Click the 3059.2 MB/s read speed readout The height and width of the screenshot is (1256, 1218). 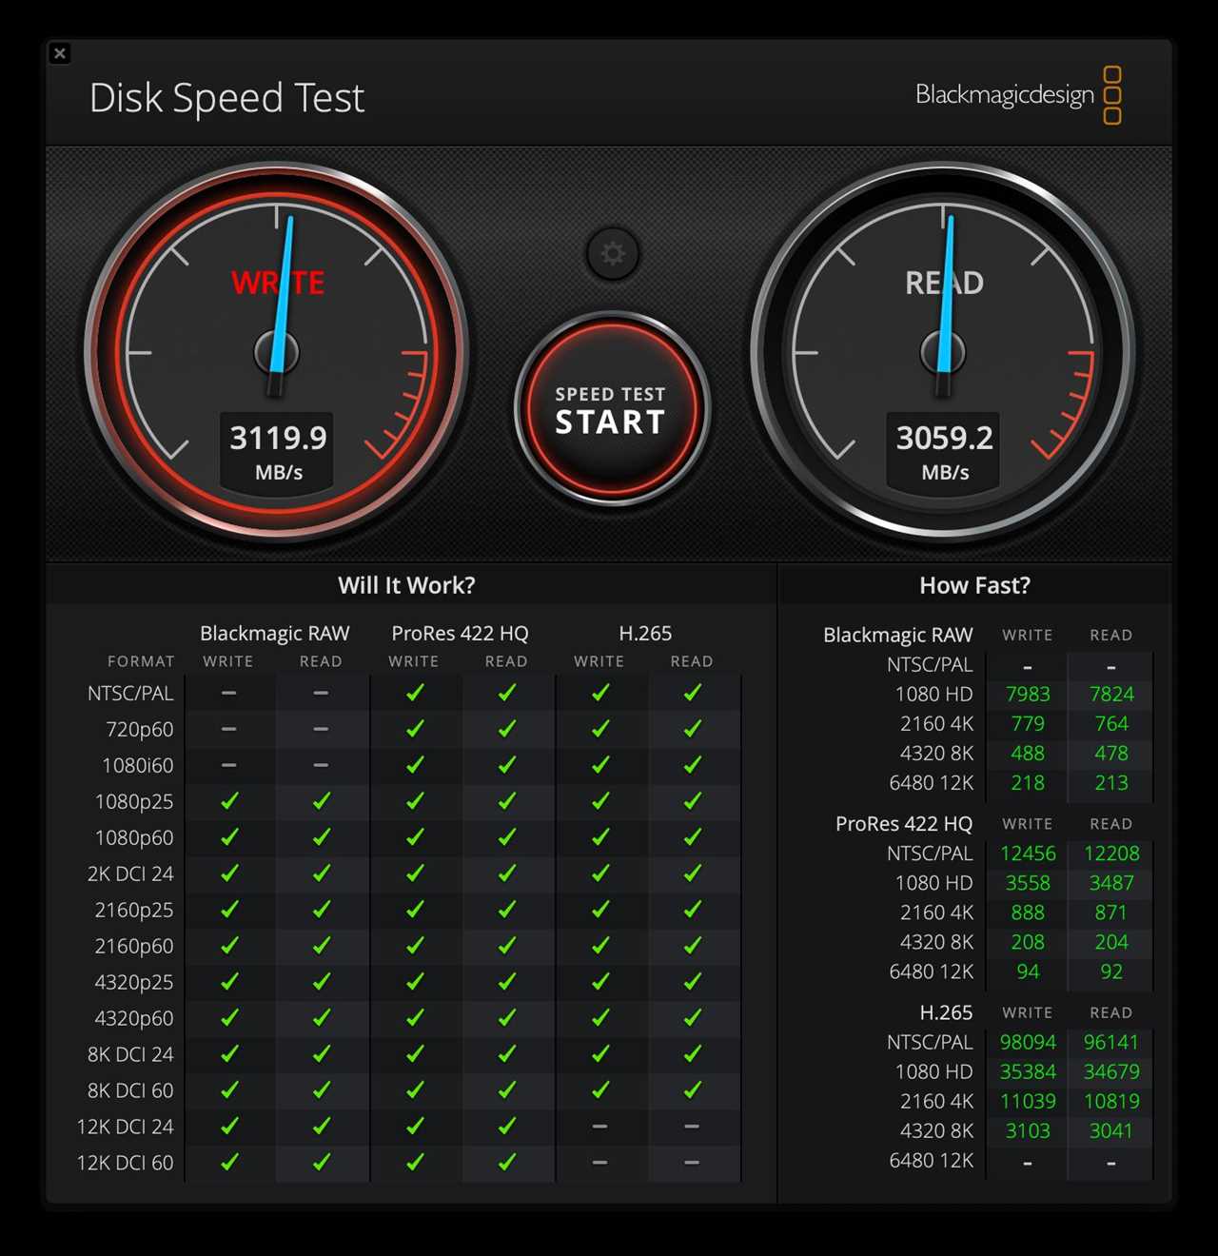pos(944,452)
